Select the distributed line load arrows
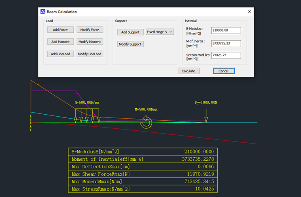 pyautogui.click(x=87, y=116)
